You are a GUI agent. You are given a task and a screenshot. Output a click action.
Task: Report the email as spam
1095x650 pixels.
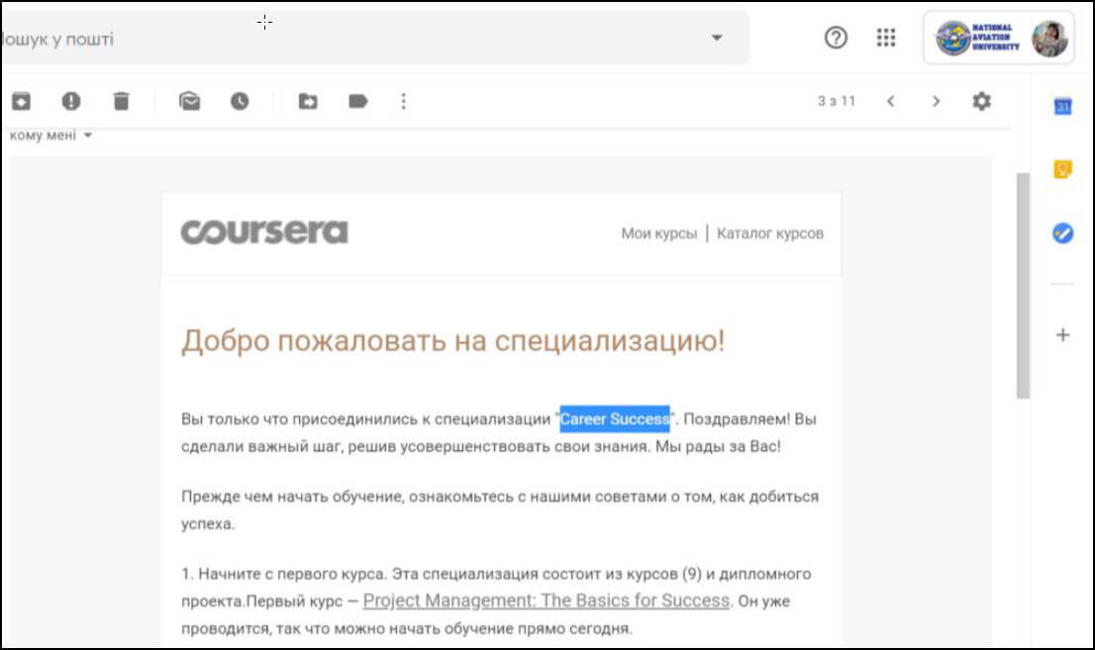click(x=71, y=101)
